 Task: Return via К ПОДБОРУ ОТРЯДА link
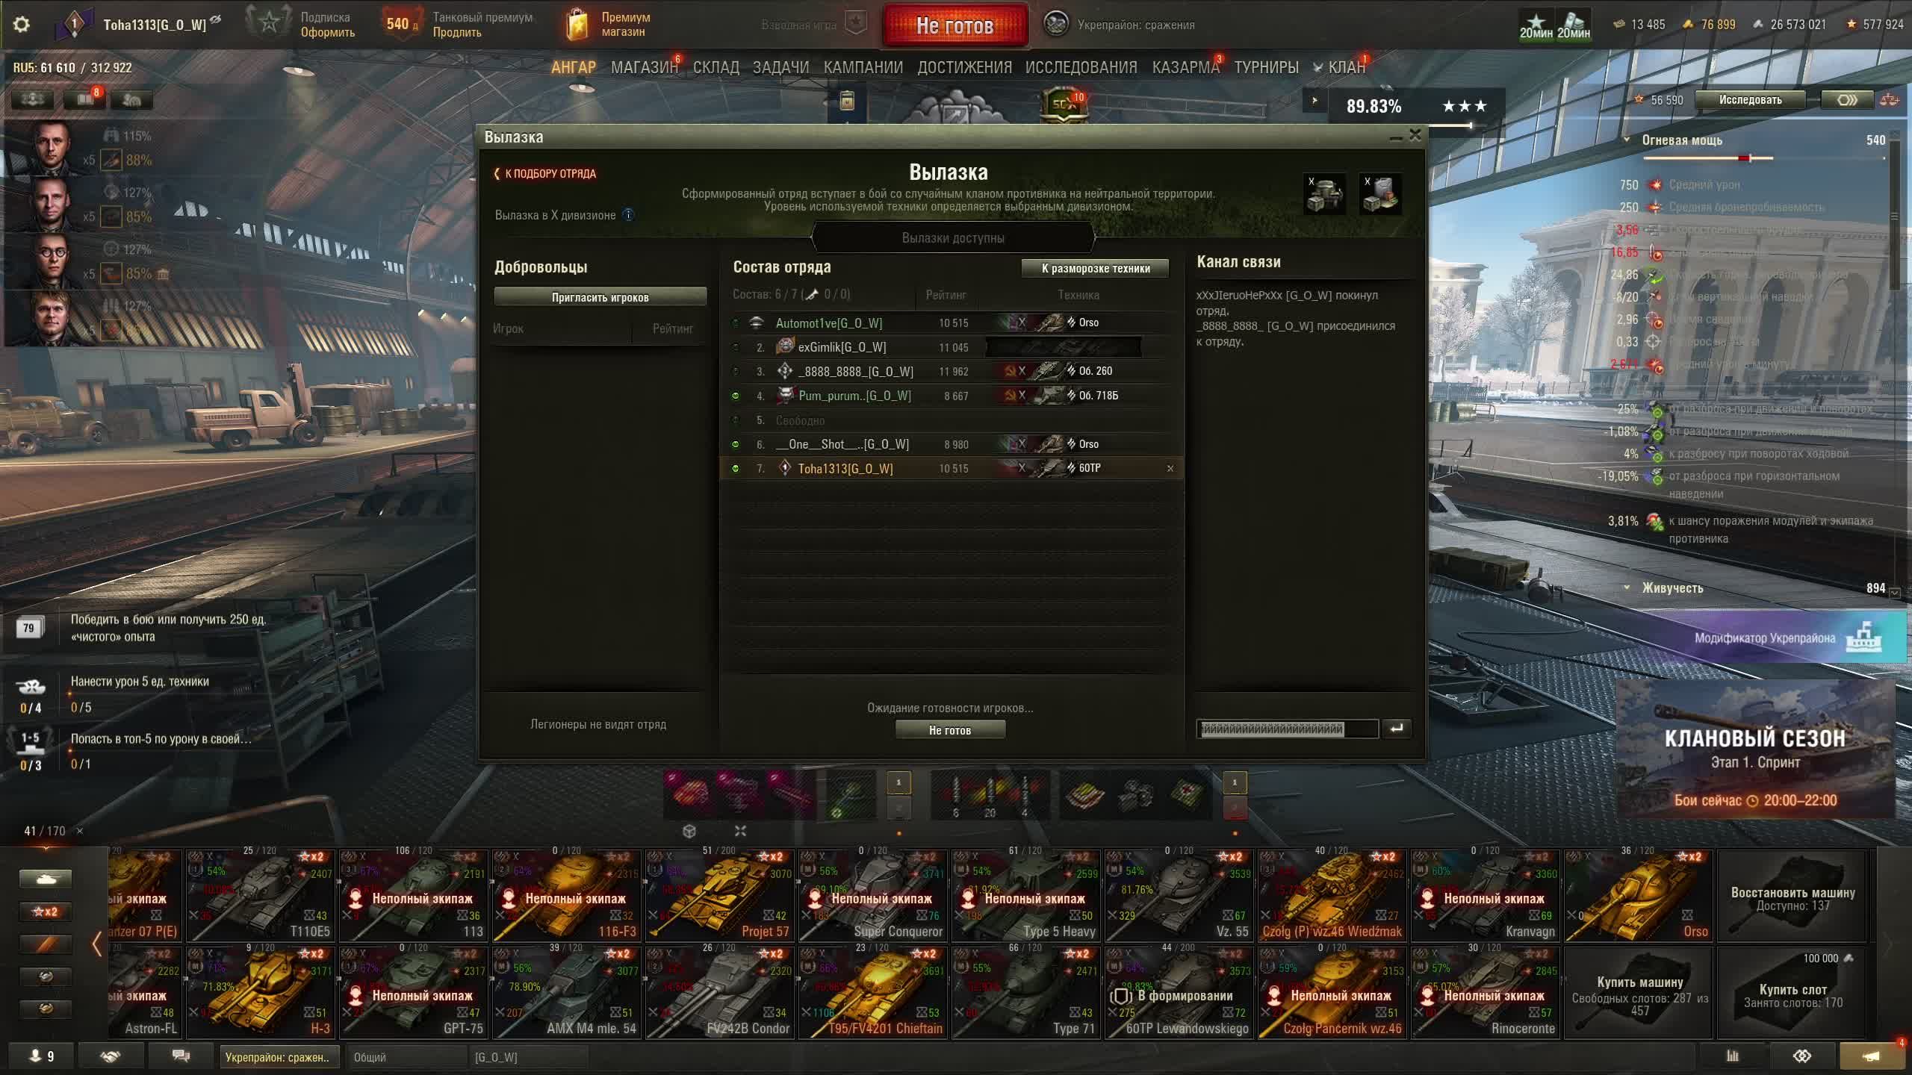tap(545, 173)
